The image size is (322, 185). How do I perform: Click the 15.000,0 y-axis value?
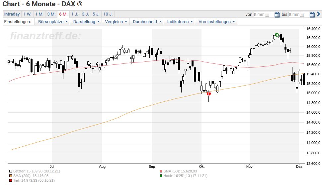pyautogui.click(x=313, y=93)
